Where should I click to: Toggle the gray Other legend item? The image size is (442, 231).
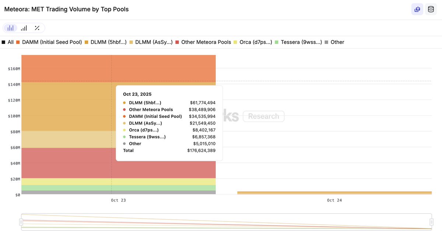[334, 42]
